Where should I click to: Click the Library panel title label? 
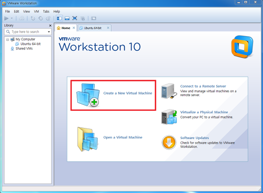tap(9, 26)
